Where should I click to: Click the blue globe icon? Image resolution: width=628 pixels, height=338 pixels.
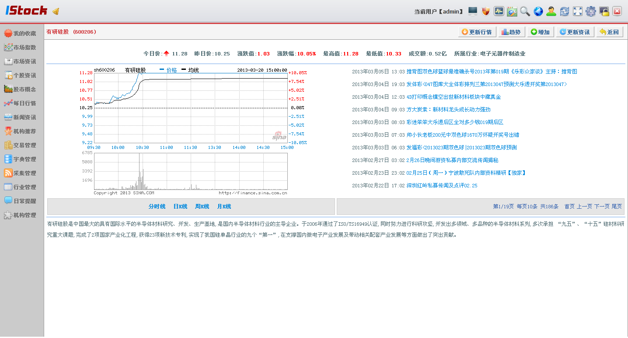tap(538, 11)
